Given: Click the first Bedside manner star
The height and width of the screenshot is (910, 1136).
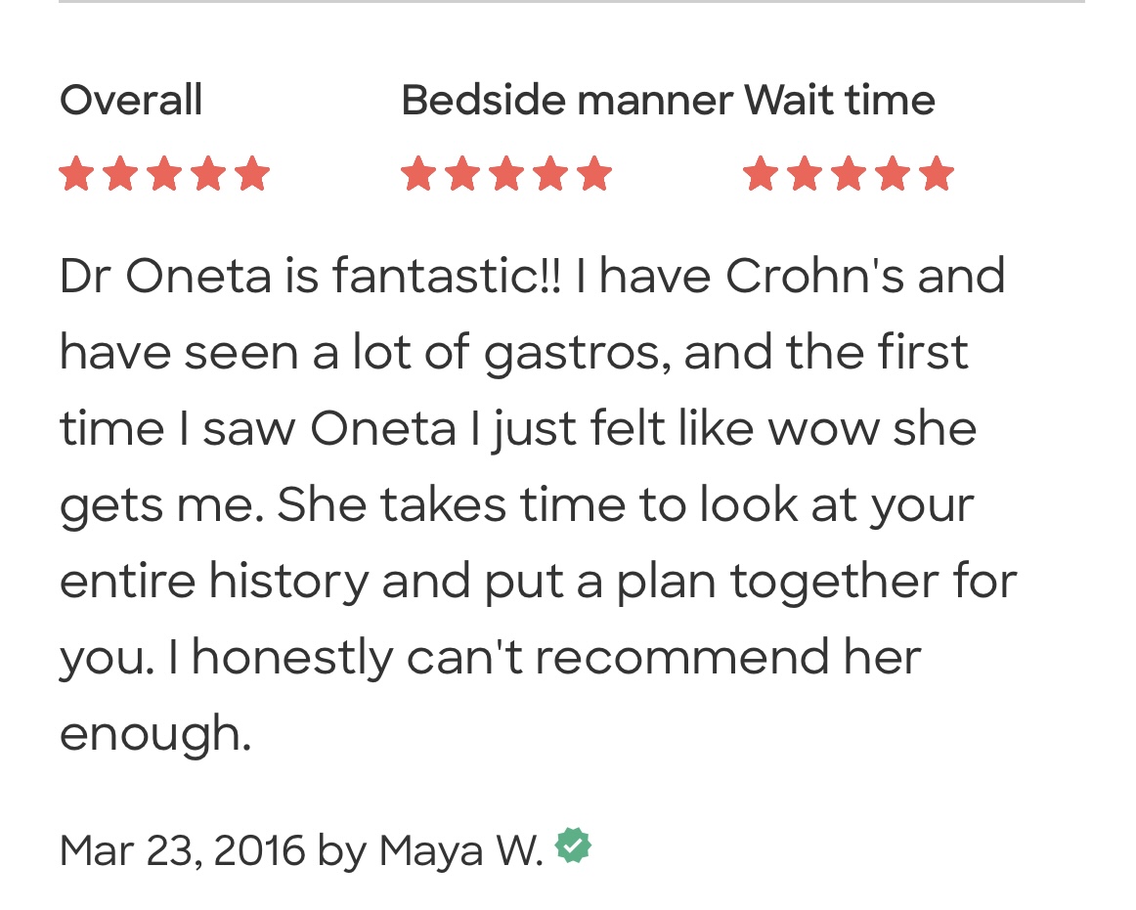Looking at the screenshot, I should pos(418,174).
